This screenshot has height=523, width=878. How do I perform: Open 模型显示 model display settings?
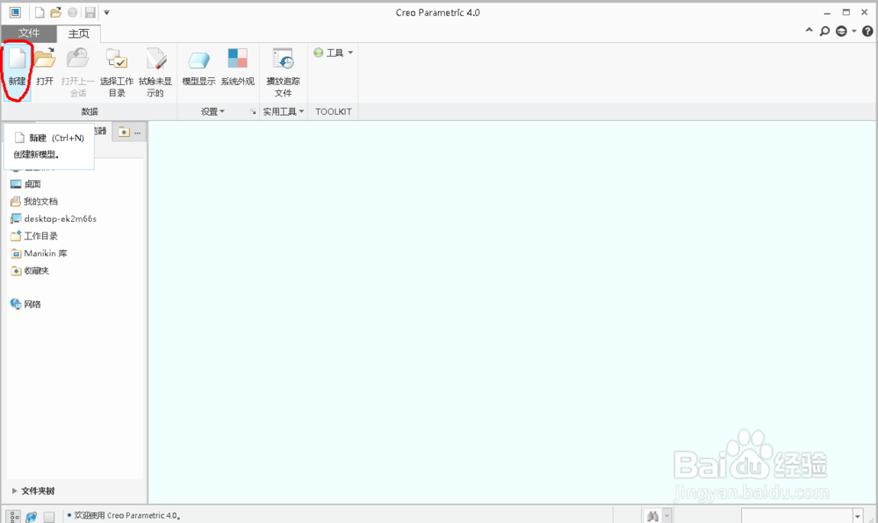click(198, 67)
